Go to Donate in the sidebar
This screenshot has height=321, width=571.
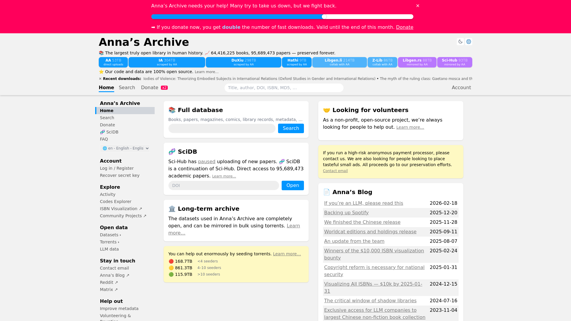(107, 125)
